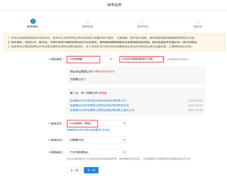Screen dimensions: 227x176
Task: Select the 报考点 step label
Action: point(197,27)
